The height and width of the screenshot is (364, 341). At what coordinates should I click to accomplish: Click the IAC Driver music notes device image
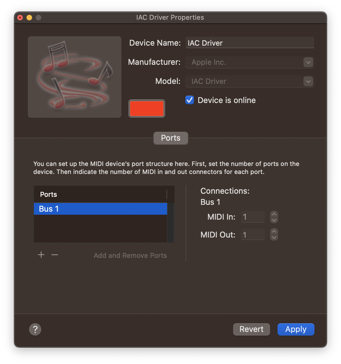coord(74,77)
